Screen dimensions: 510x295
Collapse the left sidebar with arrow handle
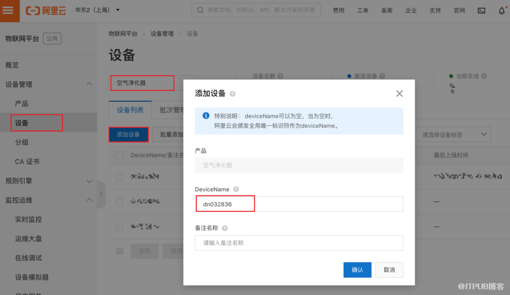coord(102,194)
